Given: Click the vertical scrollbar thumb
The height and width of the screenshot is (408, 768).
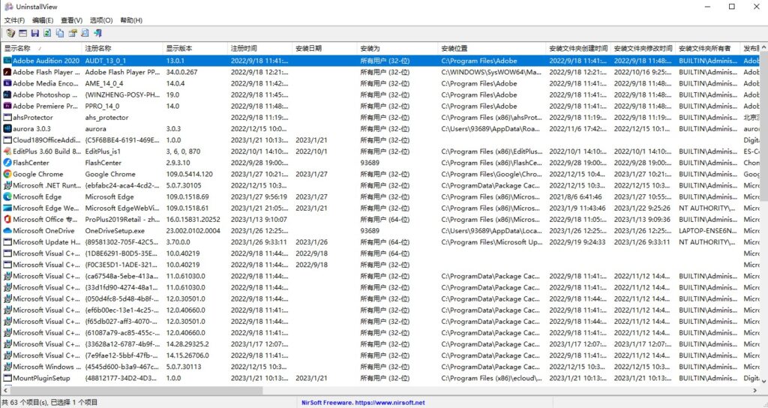Looking at the screenshot, I should point(763,126).
